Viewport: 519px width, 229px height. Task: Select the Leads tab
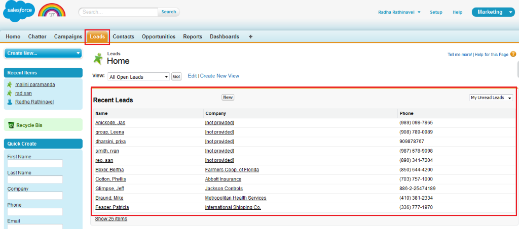click(x=97, y=36)
